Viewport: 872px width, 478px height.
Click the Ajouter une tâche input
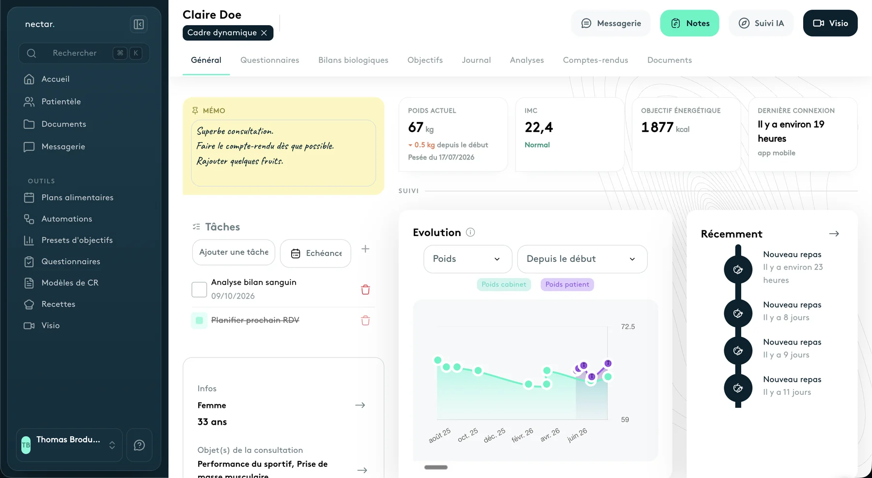[234, 252]
